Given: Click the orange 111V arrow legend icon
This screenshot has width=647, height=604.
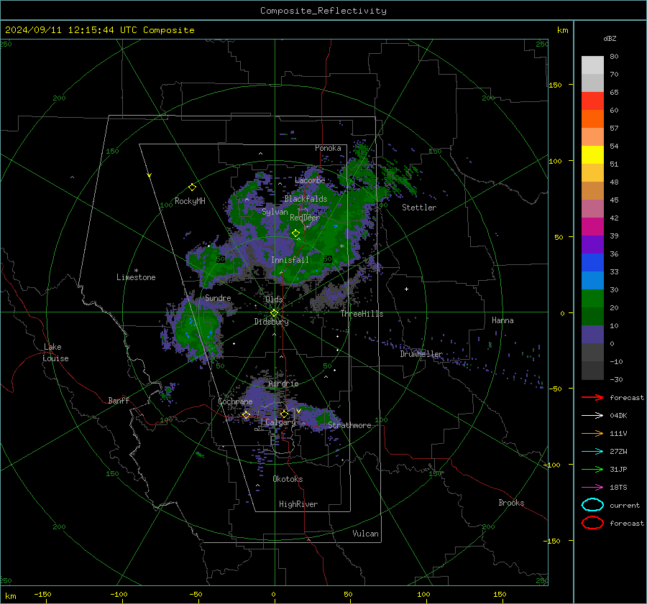Looking at the screenshot, I should [x=592, y=433].
